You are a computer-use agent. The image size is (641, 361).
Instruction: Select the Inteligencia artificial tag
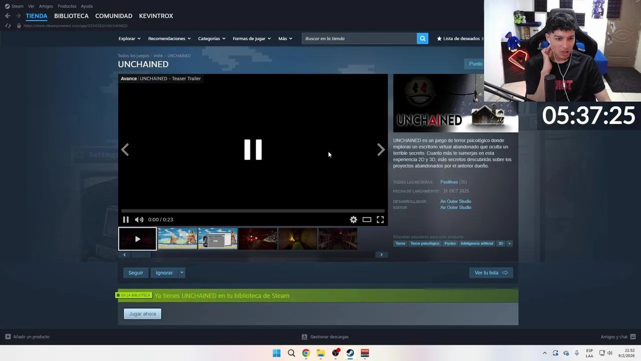click(x=477, y=244)
